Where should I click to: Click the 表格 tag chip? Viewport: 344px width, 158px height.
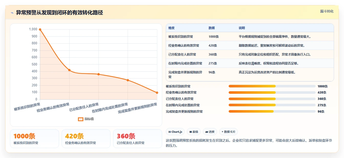click(194, 132)
